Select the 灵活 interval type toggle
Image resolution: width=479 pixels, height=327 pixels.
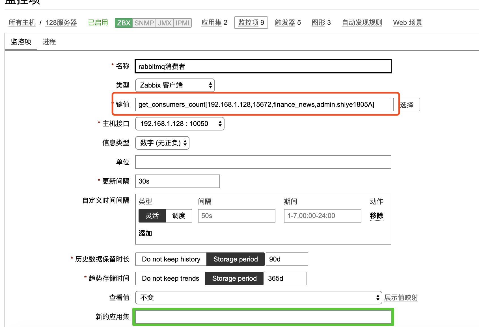(x=152, y=215)
